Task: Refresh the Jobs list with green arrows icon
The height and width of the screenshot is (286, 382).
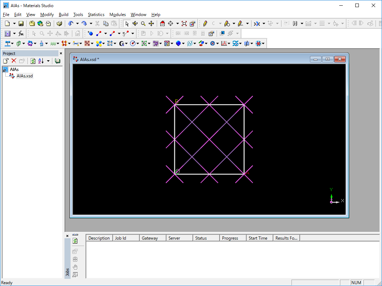Action: tap(75, 241)
